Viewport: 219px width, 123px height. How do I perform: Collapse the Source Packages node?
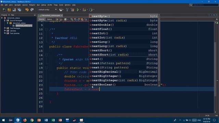5,20
